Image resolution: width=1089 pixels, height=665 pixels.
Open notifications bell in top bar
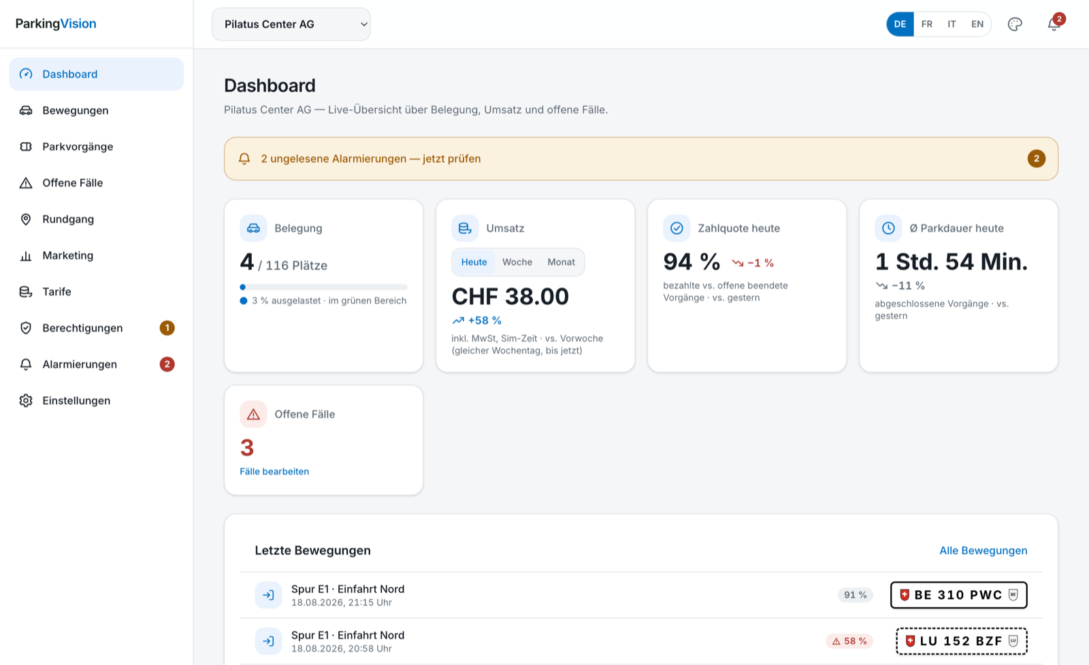tap(1054, 25)
